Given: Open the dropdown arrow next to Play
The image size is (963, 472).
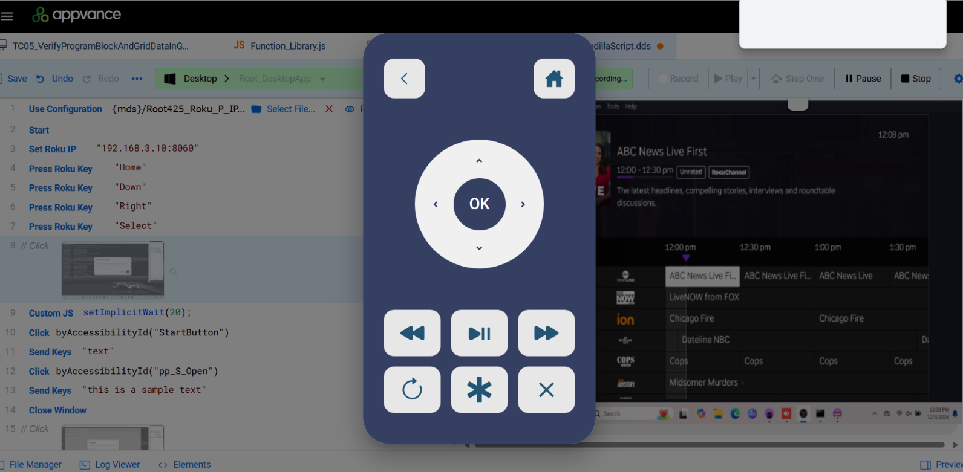Looking at the screenshot, I should (753, 79).
